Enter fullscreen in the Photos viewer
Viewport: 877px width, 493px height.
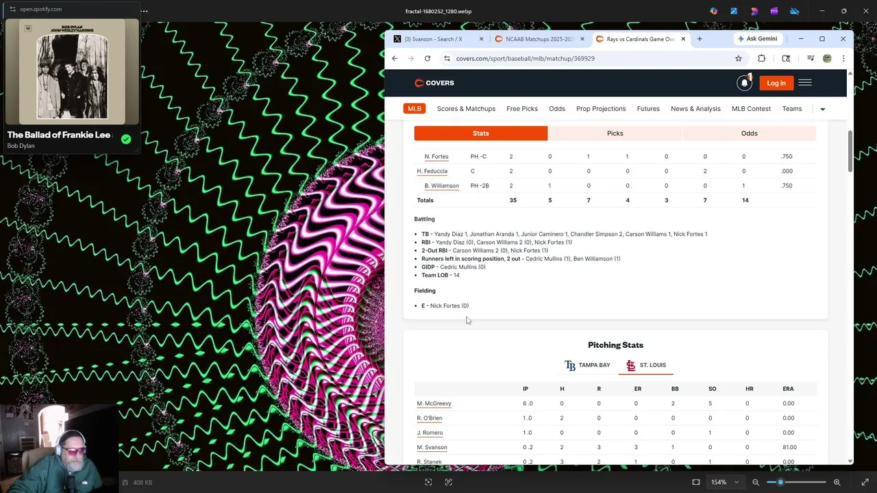[x=865, y=482]
